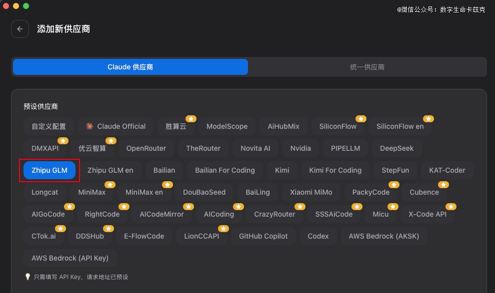Viewport: 495px width, 293px height.
Task: Select the Zhipu GLM preset
Action: point(49,170)
